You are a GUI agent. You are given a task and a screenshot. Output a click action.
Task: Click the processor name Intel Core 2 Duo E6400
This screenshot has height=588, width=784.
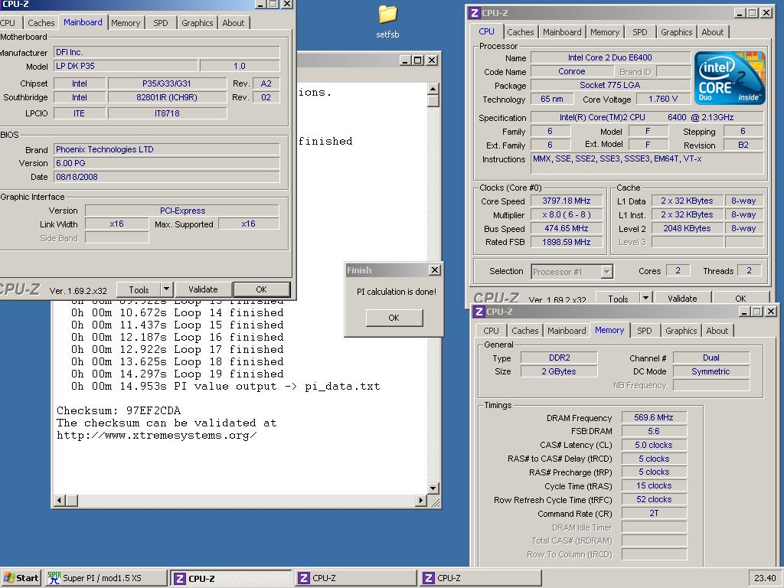tap(610, 57)
